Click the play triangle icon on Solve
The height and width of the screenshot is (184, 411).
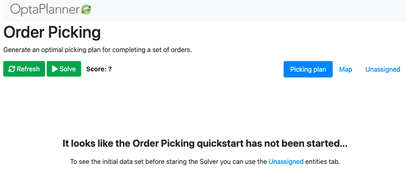[55, 69]
